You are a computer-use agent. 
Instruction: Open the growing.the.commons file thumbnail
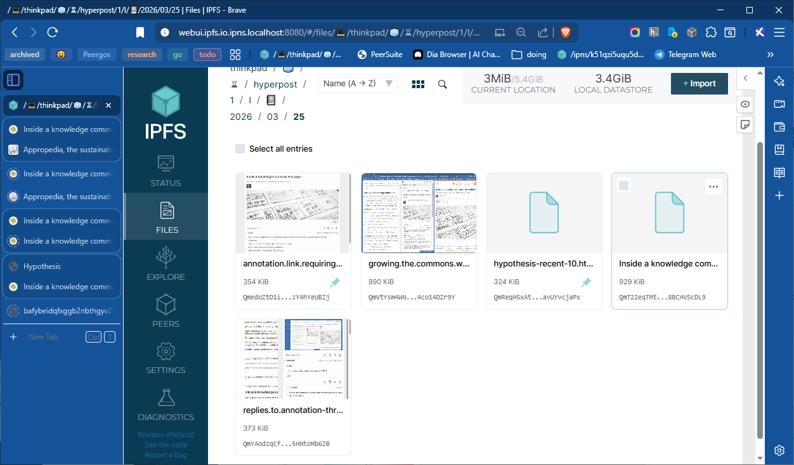pos(419,213)
